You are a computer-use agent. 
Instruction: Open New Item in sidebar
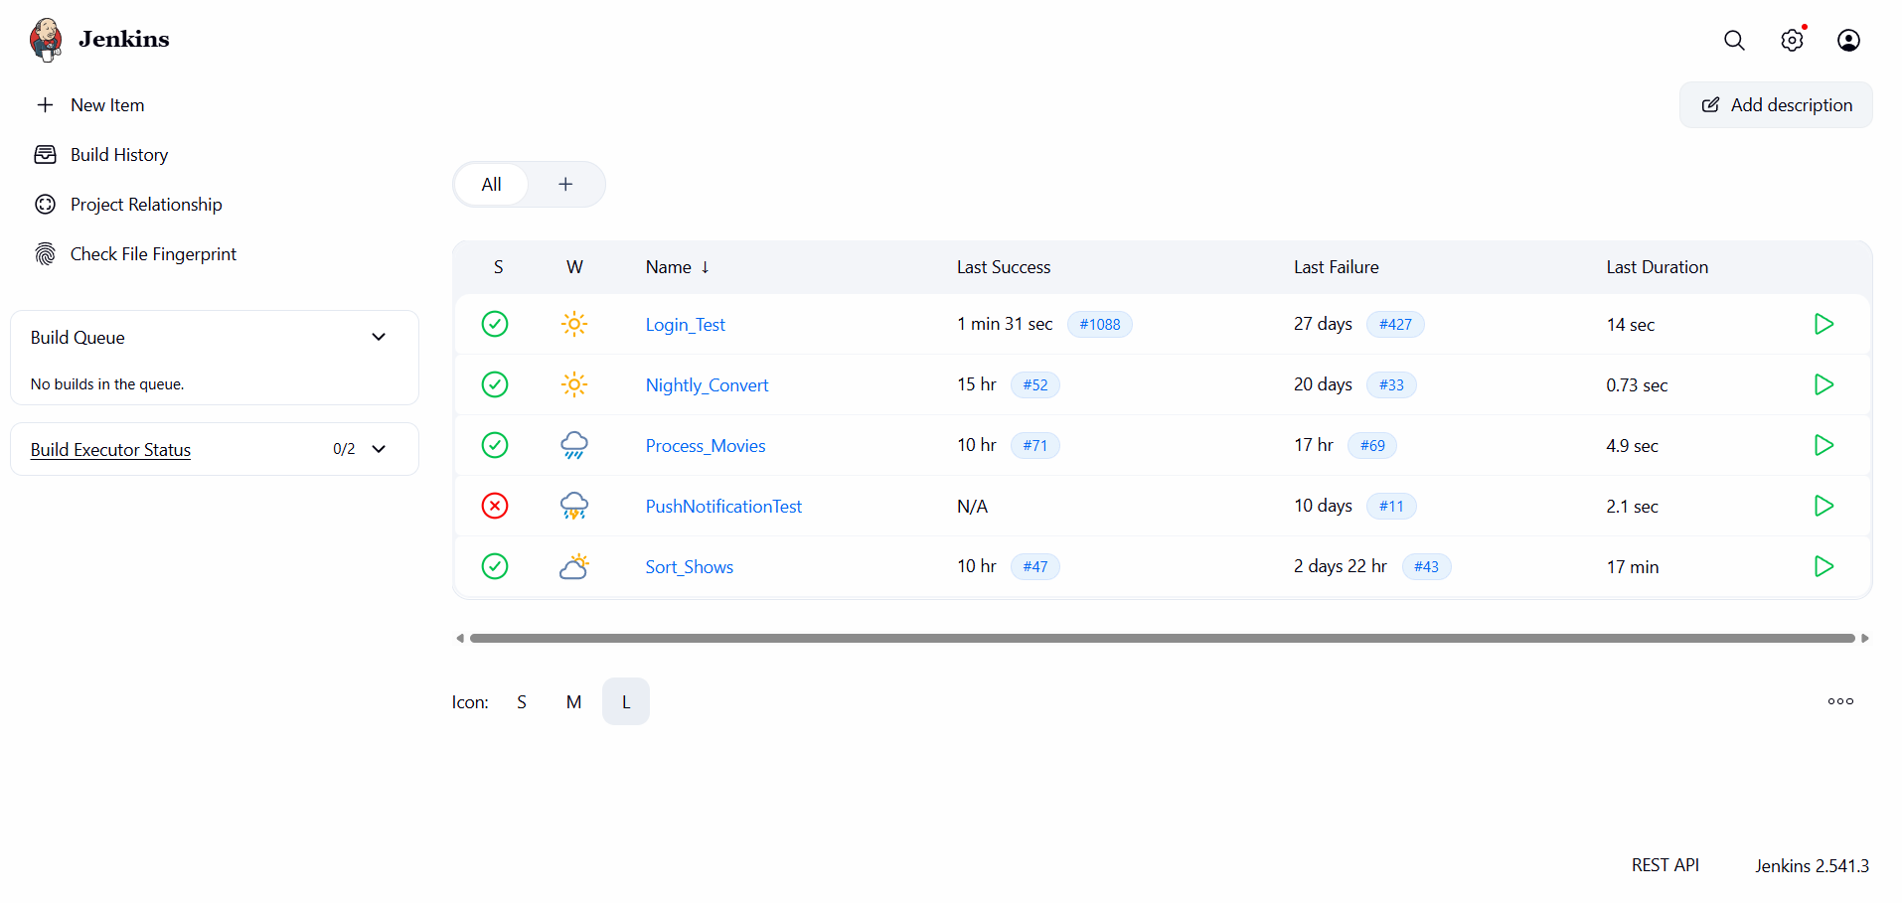(107, 105)
